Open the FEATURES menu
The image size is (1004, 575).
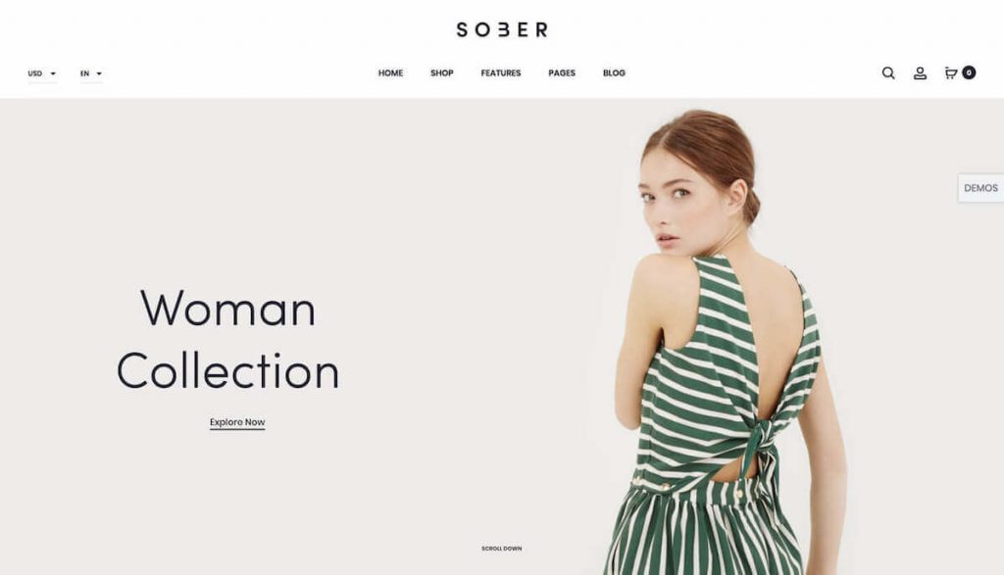(501, 72)
